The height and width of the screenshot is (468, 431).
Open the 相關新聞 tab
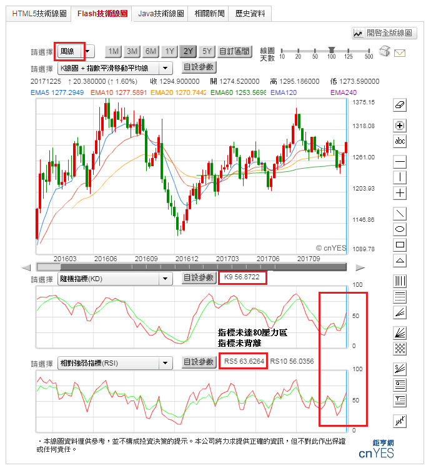point(209,14)
